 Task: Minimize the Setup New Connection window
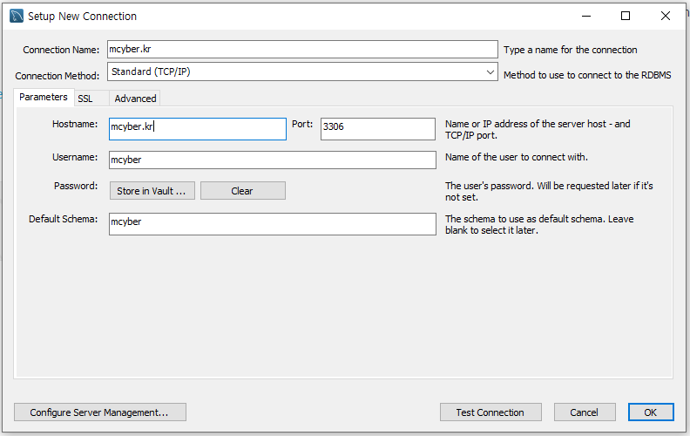tap(586, 16)
